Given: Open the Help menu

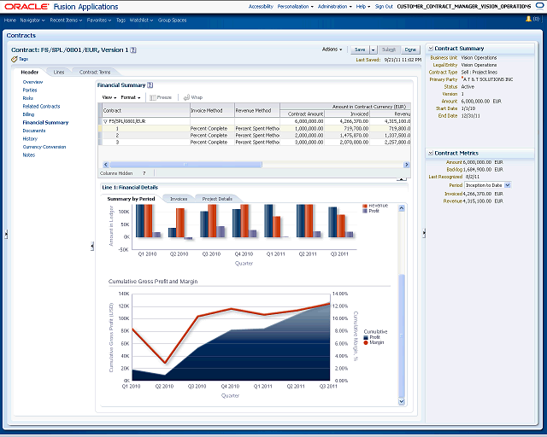Looking at the screenshot, I should (362, 7).
